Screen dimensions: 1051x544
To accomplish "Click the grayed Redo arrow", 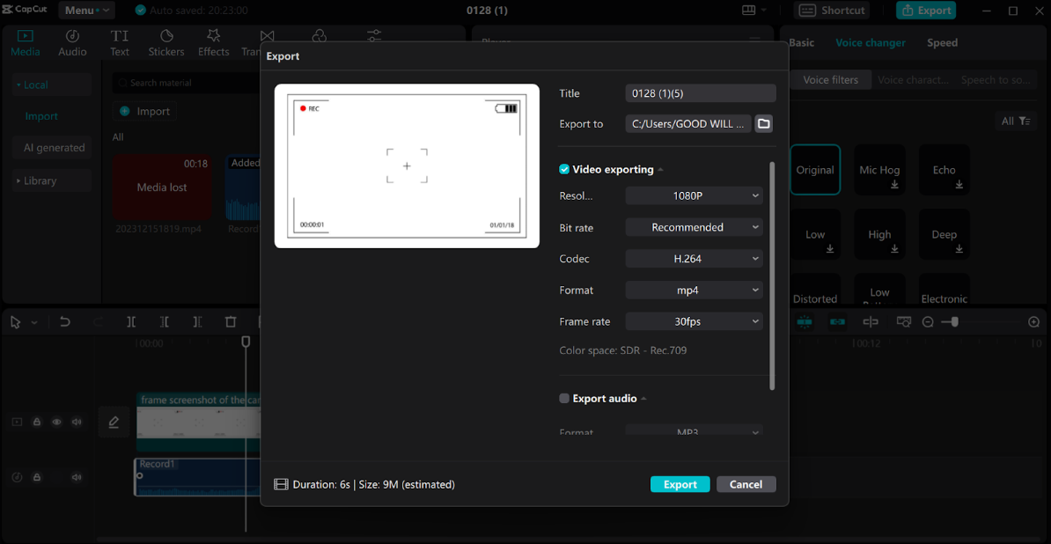I will (98, 322).
